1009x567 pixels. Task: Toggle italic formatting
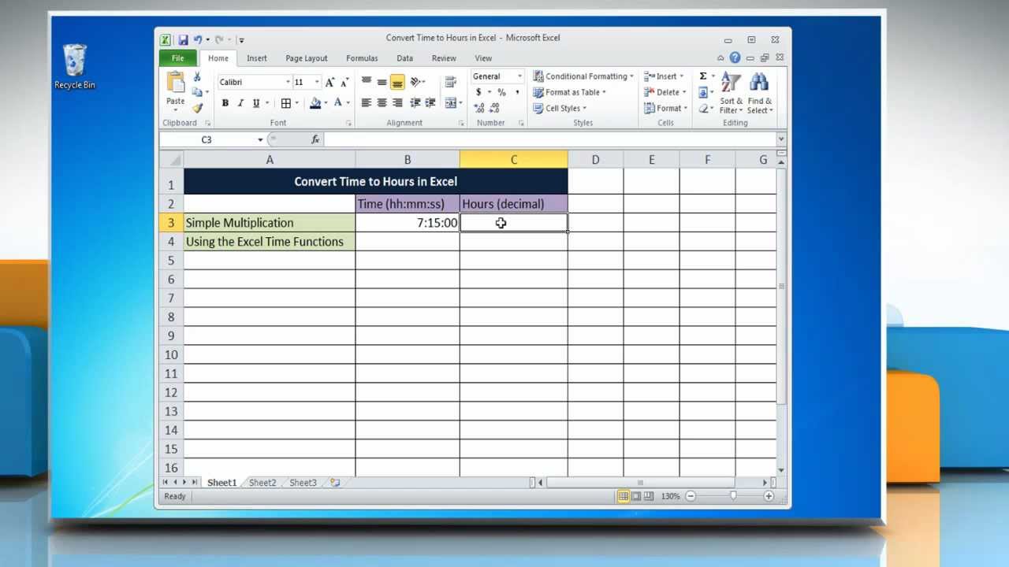click(x=240, y=103)
